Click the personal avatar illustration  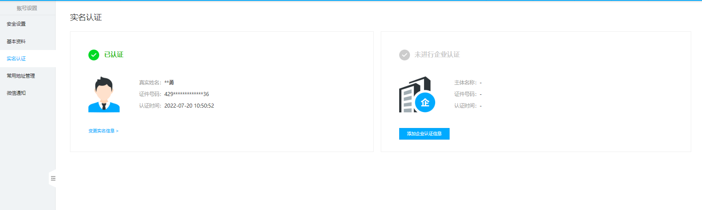(104, 94)
